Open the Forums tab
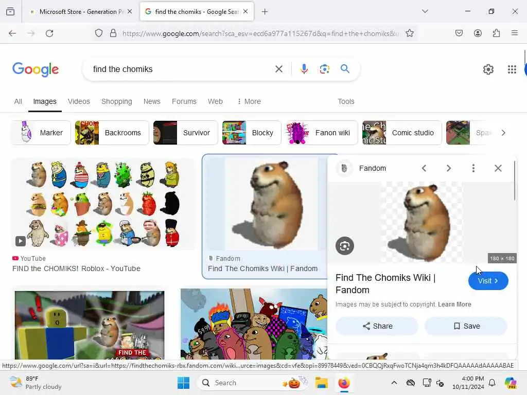 pyautogui.click(x=184, y=101)
